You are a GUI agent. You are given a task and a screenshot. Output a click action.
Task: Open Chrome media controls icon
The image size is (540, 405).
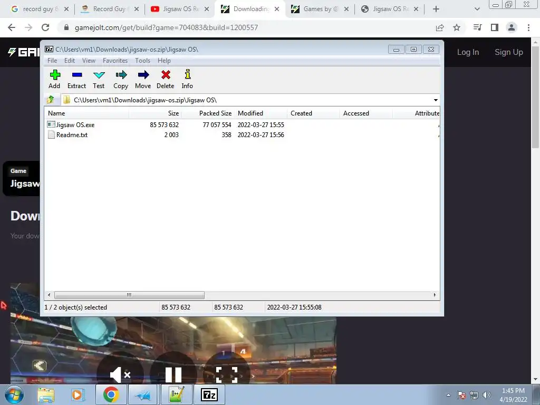coord(477,27)
